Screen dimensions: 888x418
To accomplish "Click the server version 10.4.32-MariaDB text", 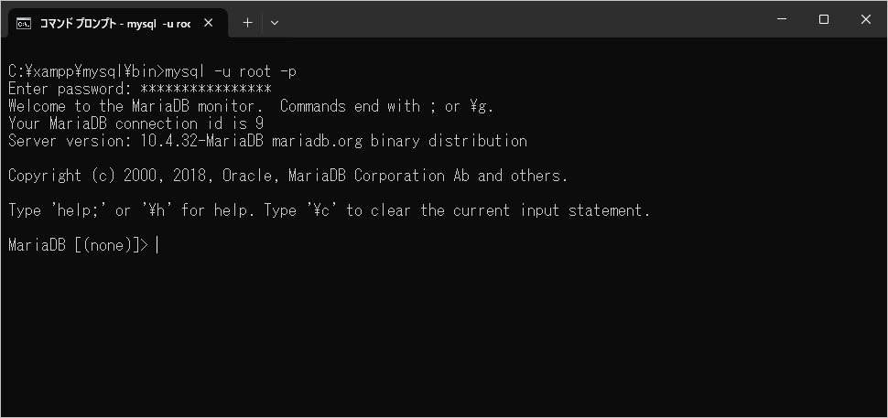I will (201, 141).
